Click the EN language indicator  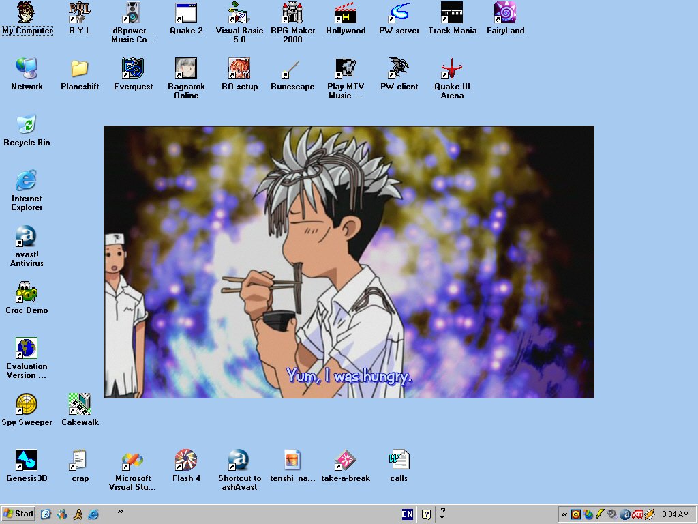[x=408, y=514]
